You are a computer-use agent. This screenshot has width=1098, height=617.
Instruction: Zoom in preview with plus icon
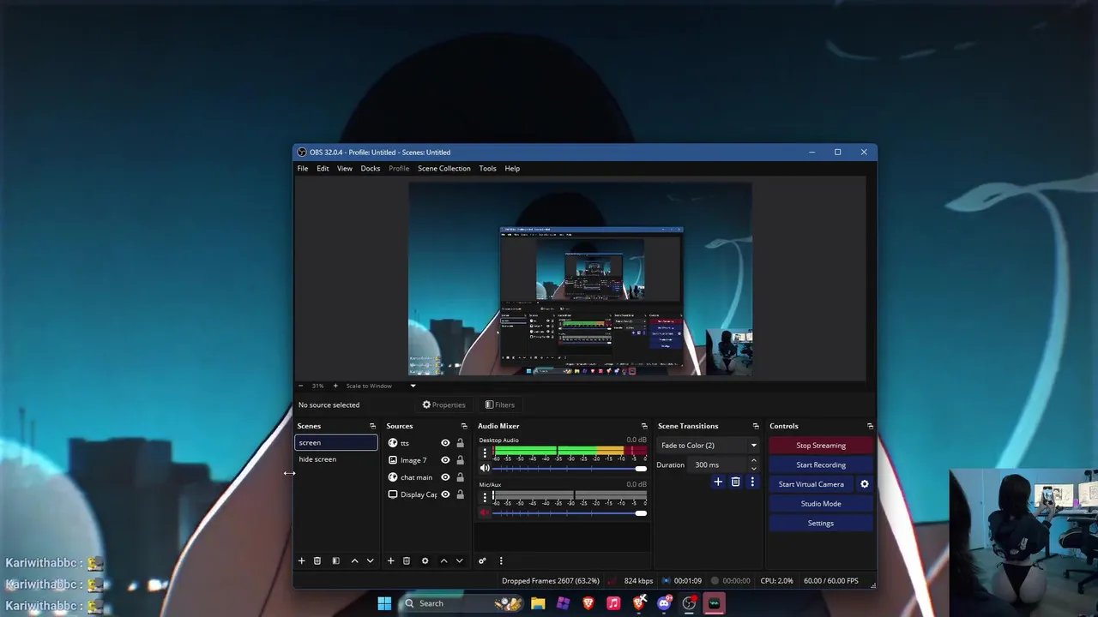click(335, 386)
